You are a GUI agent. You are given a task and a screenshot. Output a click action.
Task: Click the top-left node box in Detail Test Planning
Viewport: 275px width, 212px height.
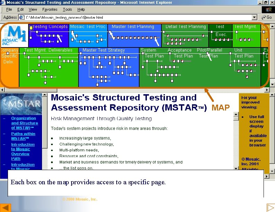(164, 32)
